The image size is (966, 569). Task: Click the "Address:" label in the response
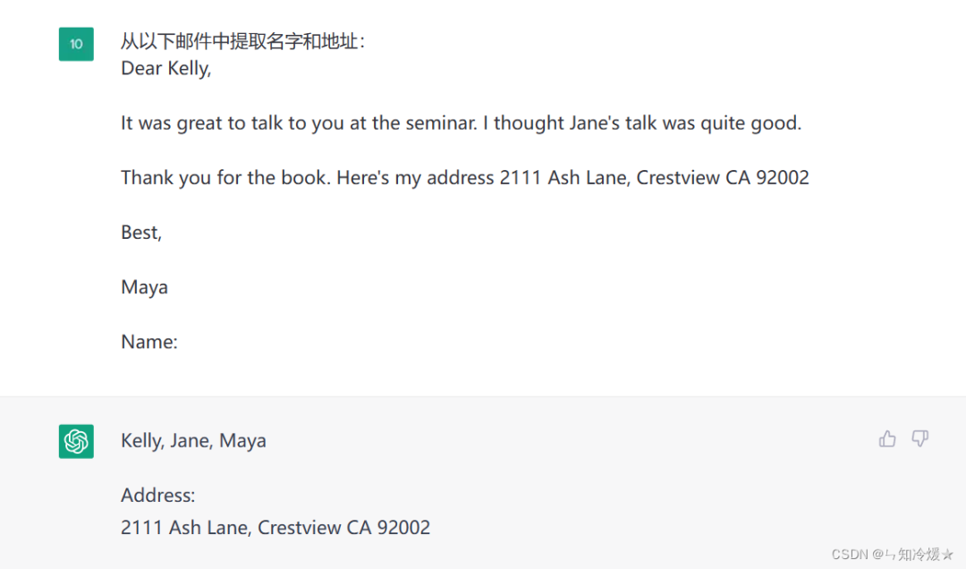point(157,496)
